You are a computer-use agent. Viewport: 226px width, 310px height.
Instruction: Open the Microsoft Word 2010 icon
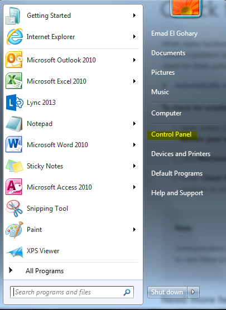tap(14, 145)
